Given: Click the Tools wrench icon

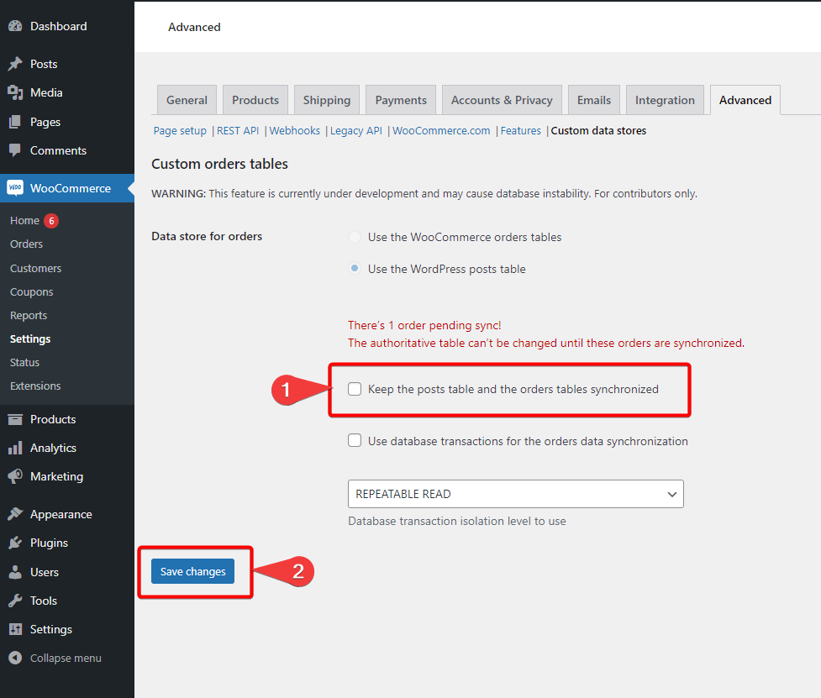Looking at the screenshot, I should coord(15,601).
